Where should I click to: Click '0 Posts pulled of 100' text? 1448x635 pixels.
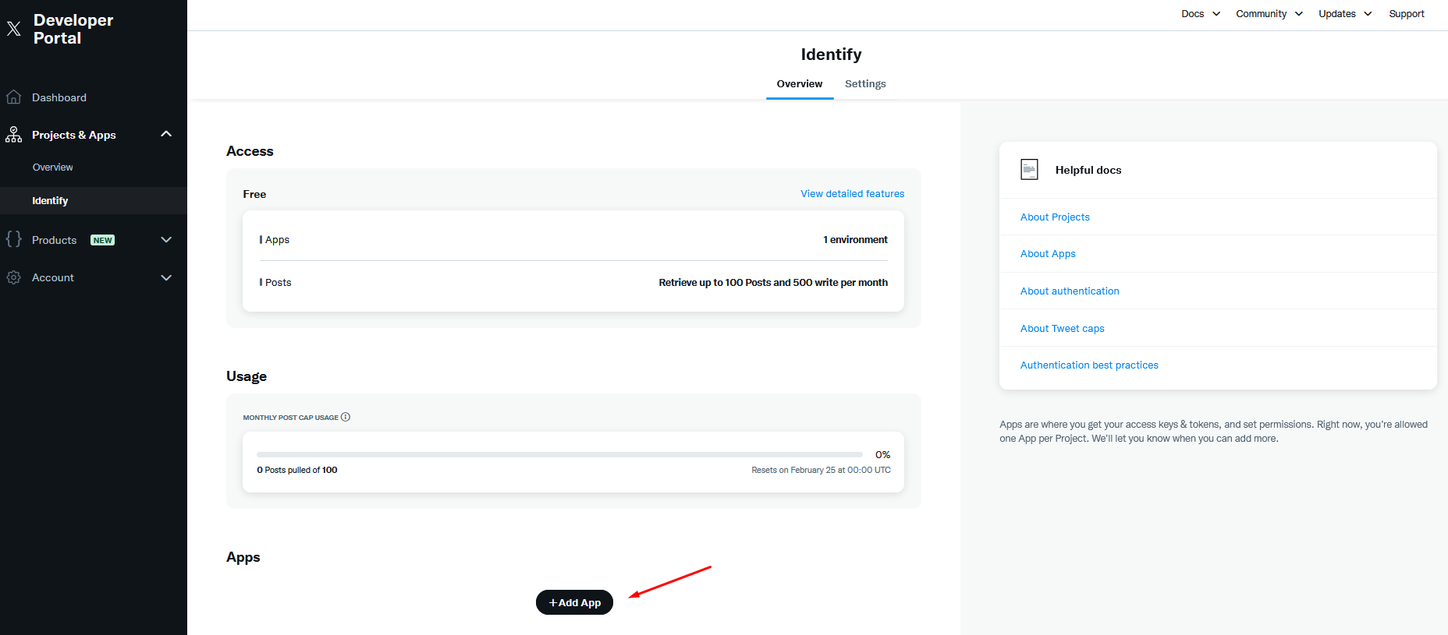click(x=297, y=470)
